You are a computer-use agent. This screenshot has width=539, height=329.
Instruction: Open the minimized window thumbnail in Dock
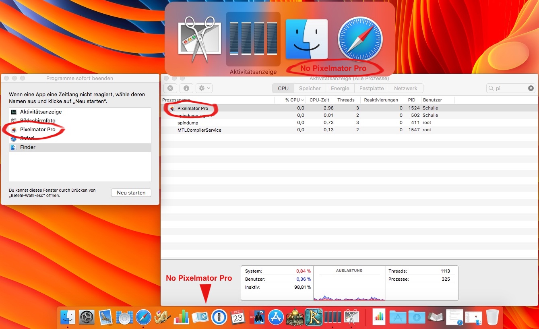click(x=473, y=317)
